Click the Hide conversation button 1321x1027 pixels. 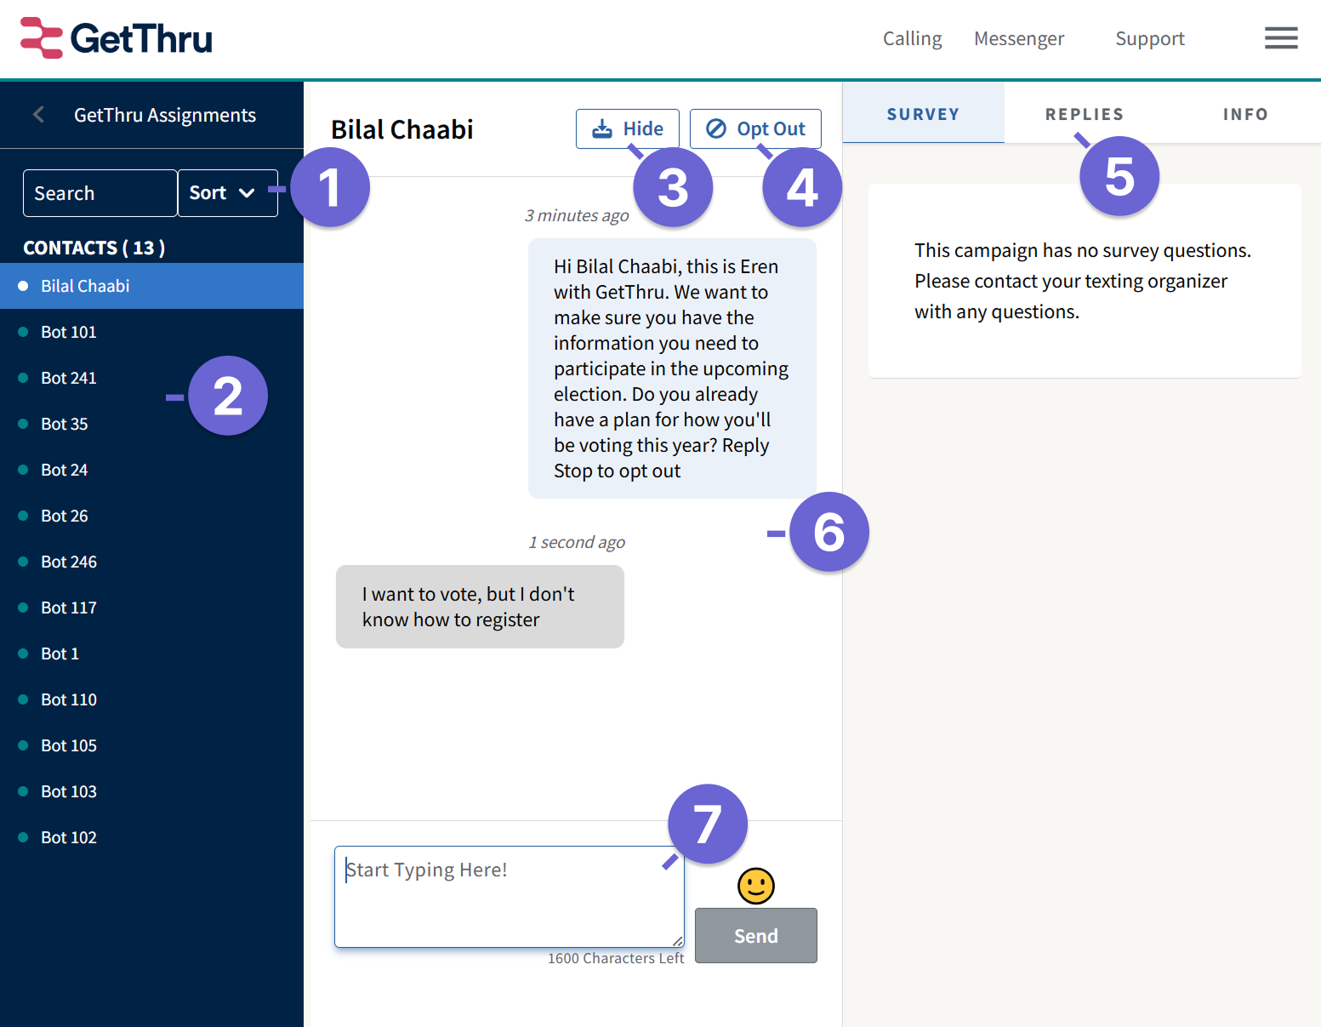pos(628,128)
